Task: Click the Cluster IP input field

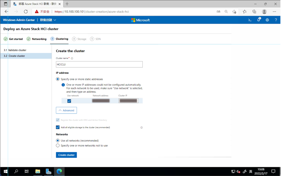Action: point(128,101)
